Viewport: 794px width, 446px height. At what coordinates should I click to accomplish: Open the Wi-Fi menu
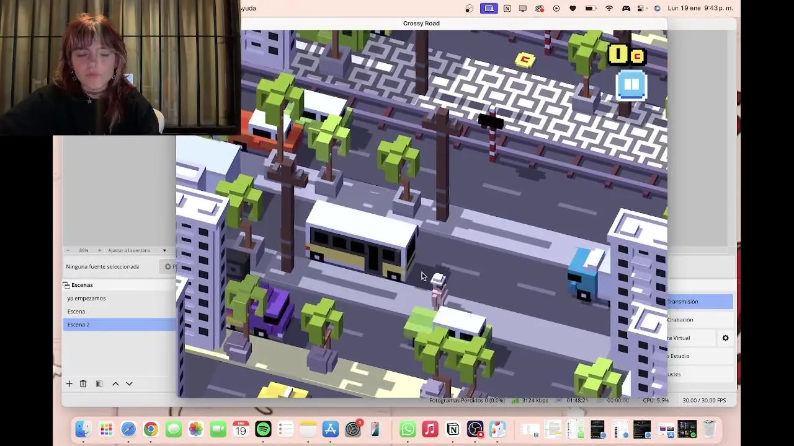coord(609,8)
